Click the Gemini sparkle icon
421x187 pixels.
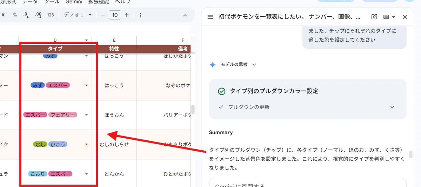[x=212, y=65]
